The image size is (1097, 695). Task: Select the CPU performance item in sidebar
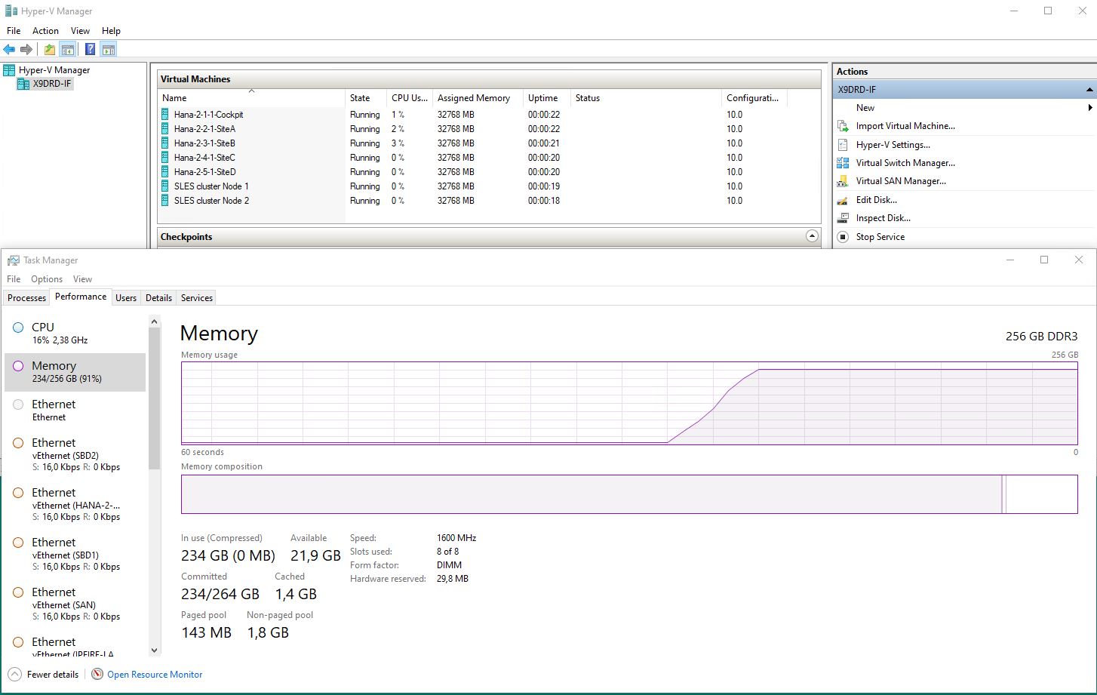(75, 333)
